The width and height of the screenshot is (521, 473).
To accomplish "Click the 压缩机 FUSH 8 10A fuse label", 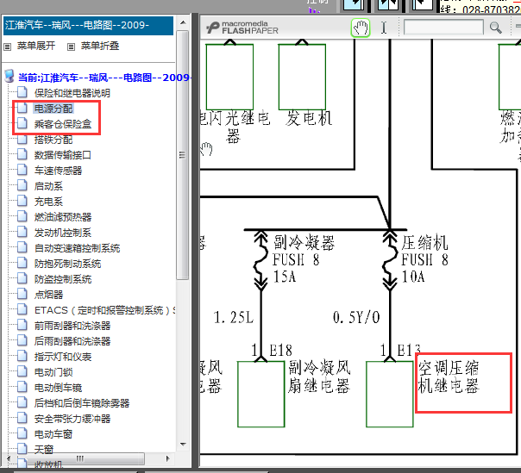I will pos(424,260).
